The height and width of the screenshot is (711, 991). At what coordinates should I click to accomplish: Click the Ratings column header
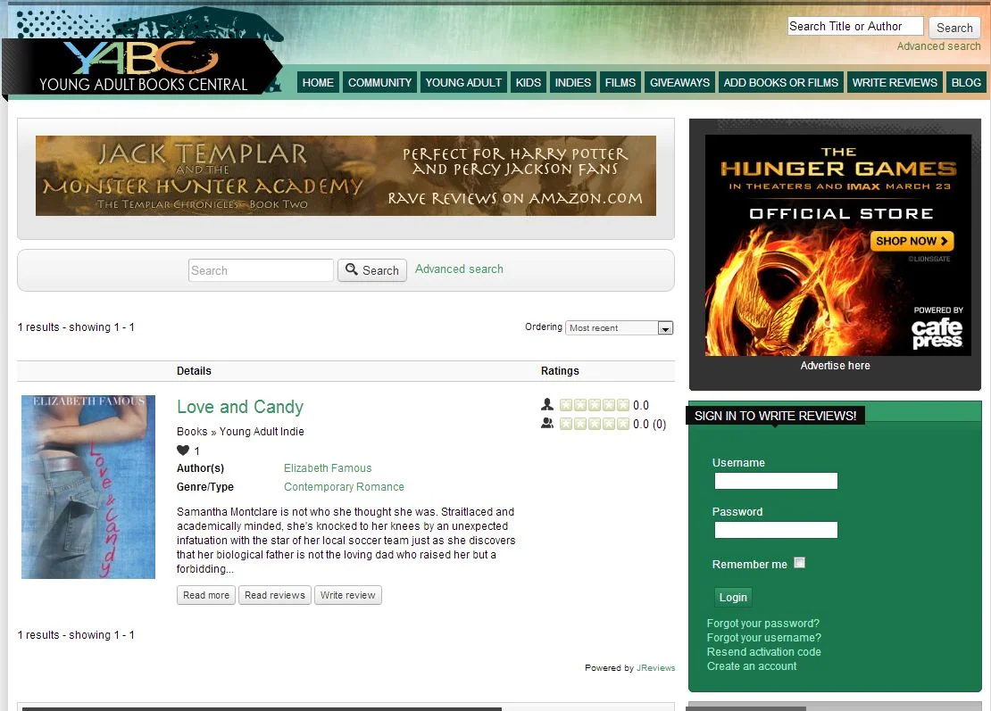tap(560, 370)
